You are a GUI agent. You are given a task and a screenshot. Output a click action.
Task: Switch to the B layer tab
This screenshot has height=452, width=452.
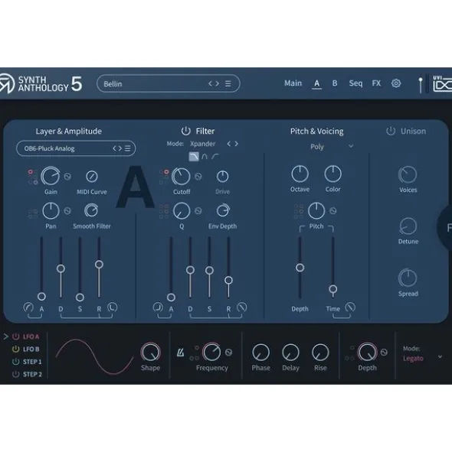[335, 83]
